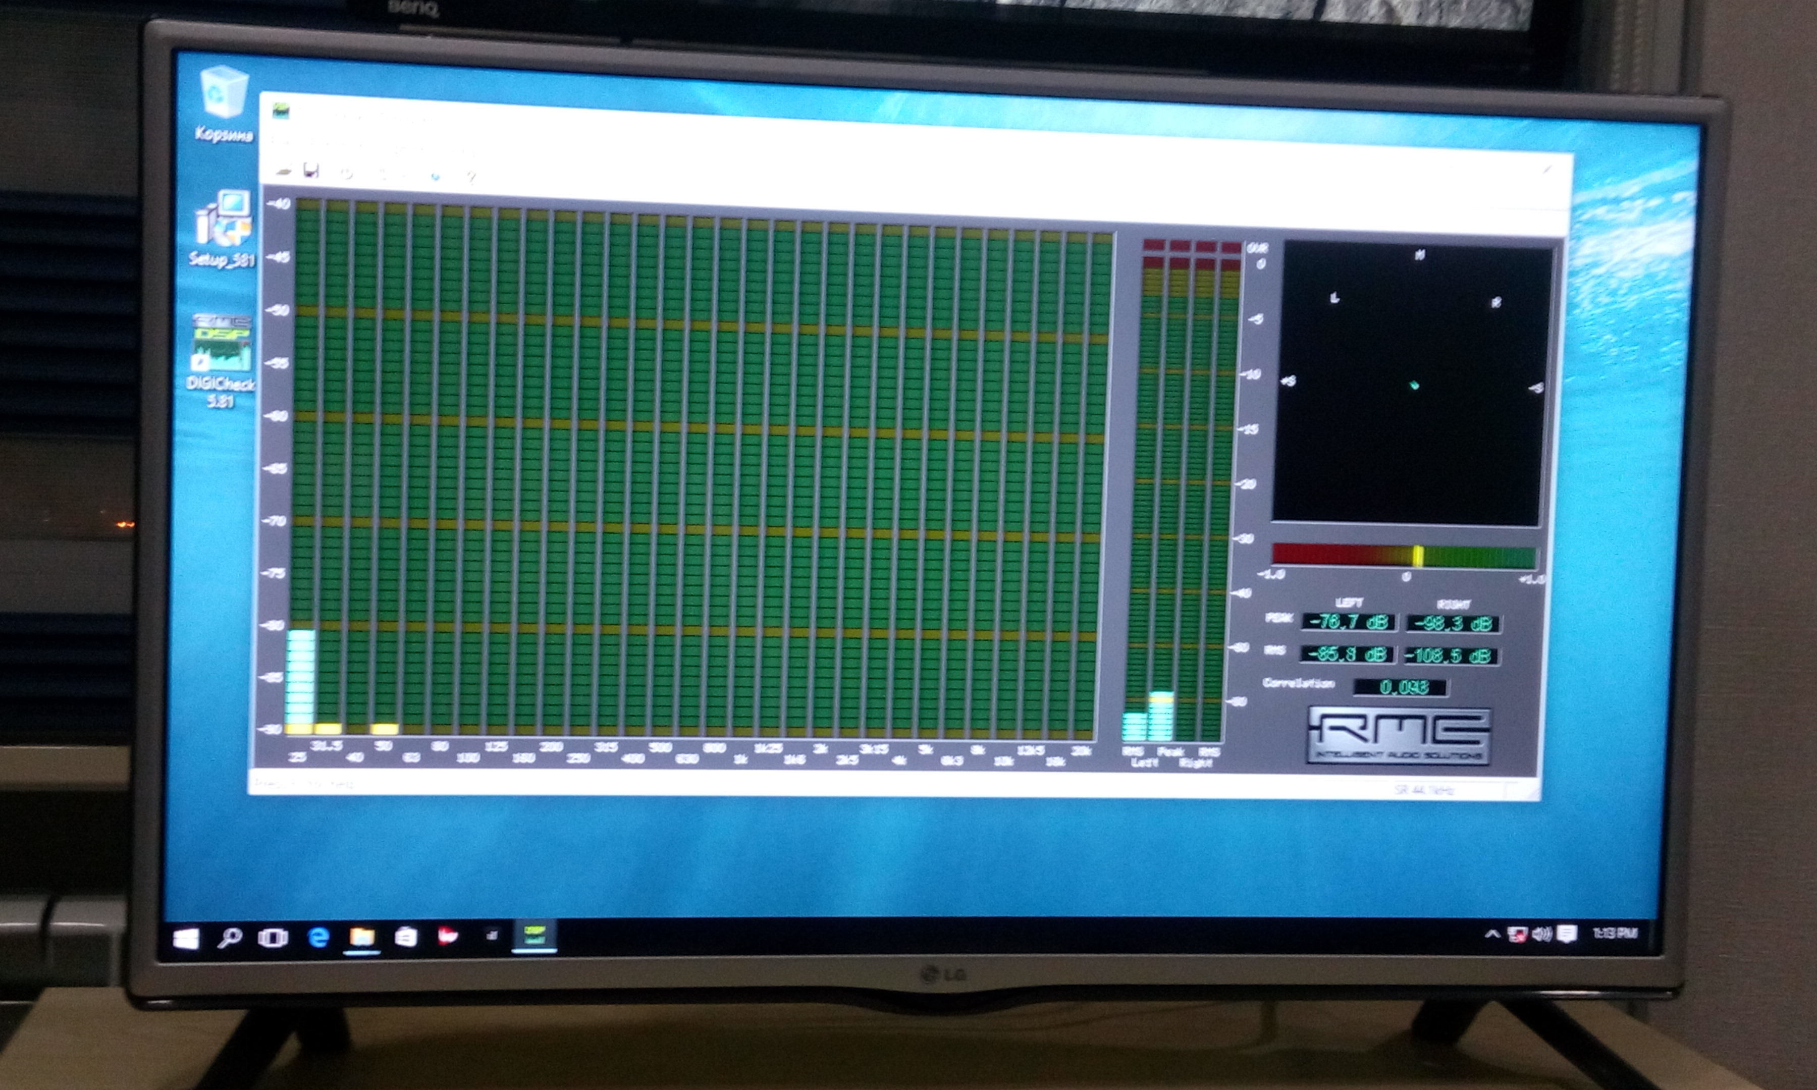Screen dimensions: 1817x1090
Task: Click the Open workspace toolbar icon
Action: pyautogui.click(x=284, y=171)
